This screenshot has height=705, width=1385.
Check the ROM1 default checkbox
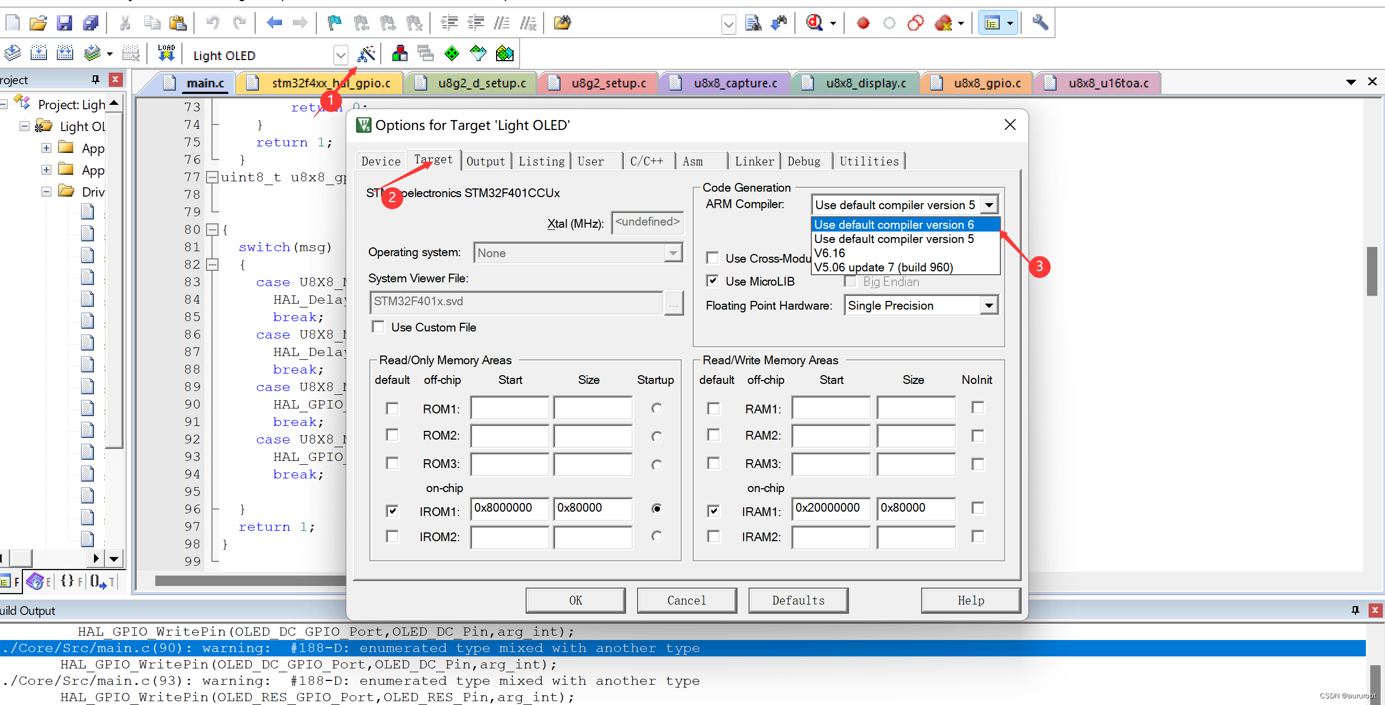pos(392,408)
